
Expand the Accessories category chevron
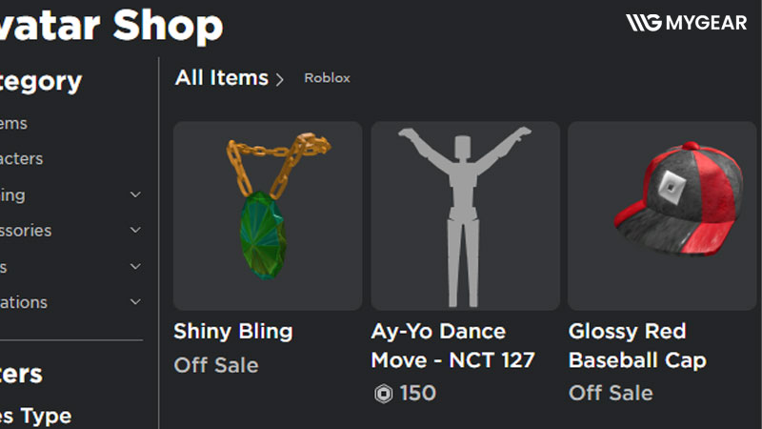135,230
